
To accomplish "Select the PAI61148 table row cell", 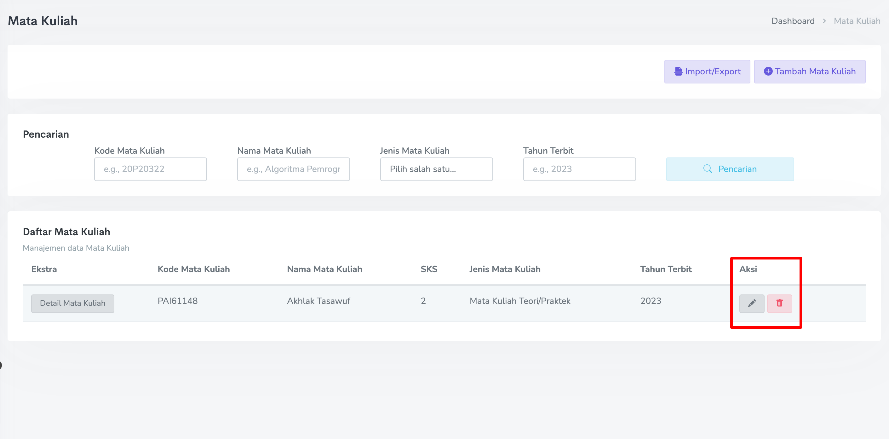I will pos(177,301).
